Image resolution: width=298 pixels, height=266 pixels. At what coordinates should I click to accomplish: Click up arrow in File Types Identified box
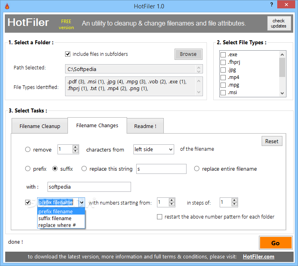tap(199, 81)
